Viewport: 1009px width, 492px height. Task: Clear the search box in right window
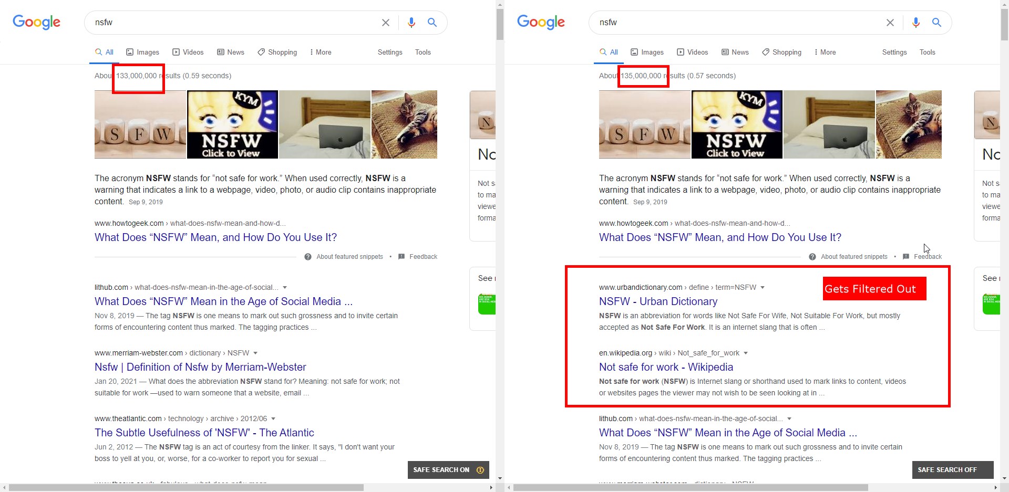(x=890, y=23)
